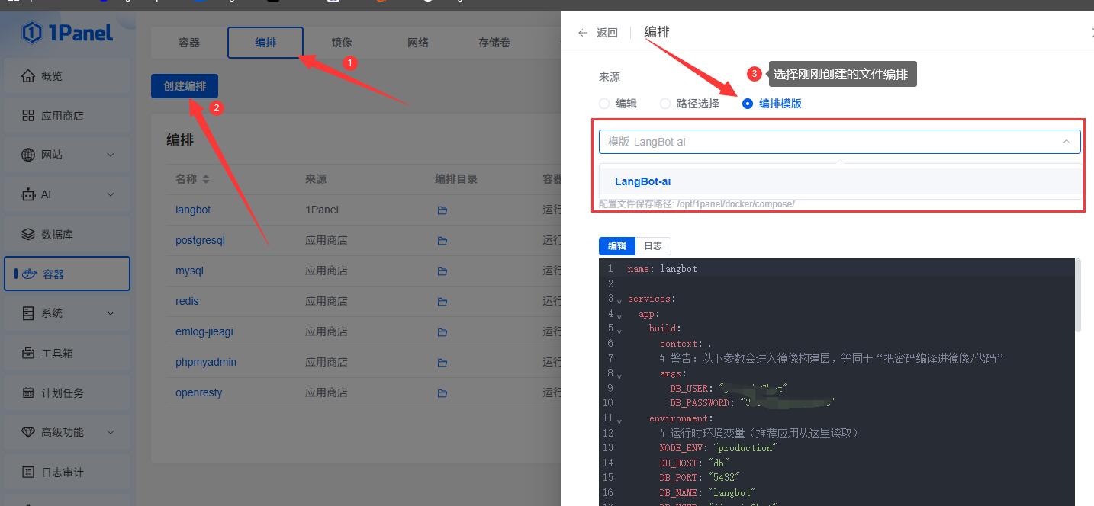The image size is (1094, 506).
Task: Click the AI robot icon
Action: pos(28,194)
